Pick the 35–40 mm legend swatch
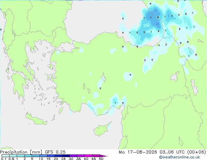 click(x=81, y=156)
